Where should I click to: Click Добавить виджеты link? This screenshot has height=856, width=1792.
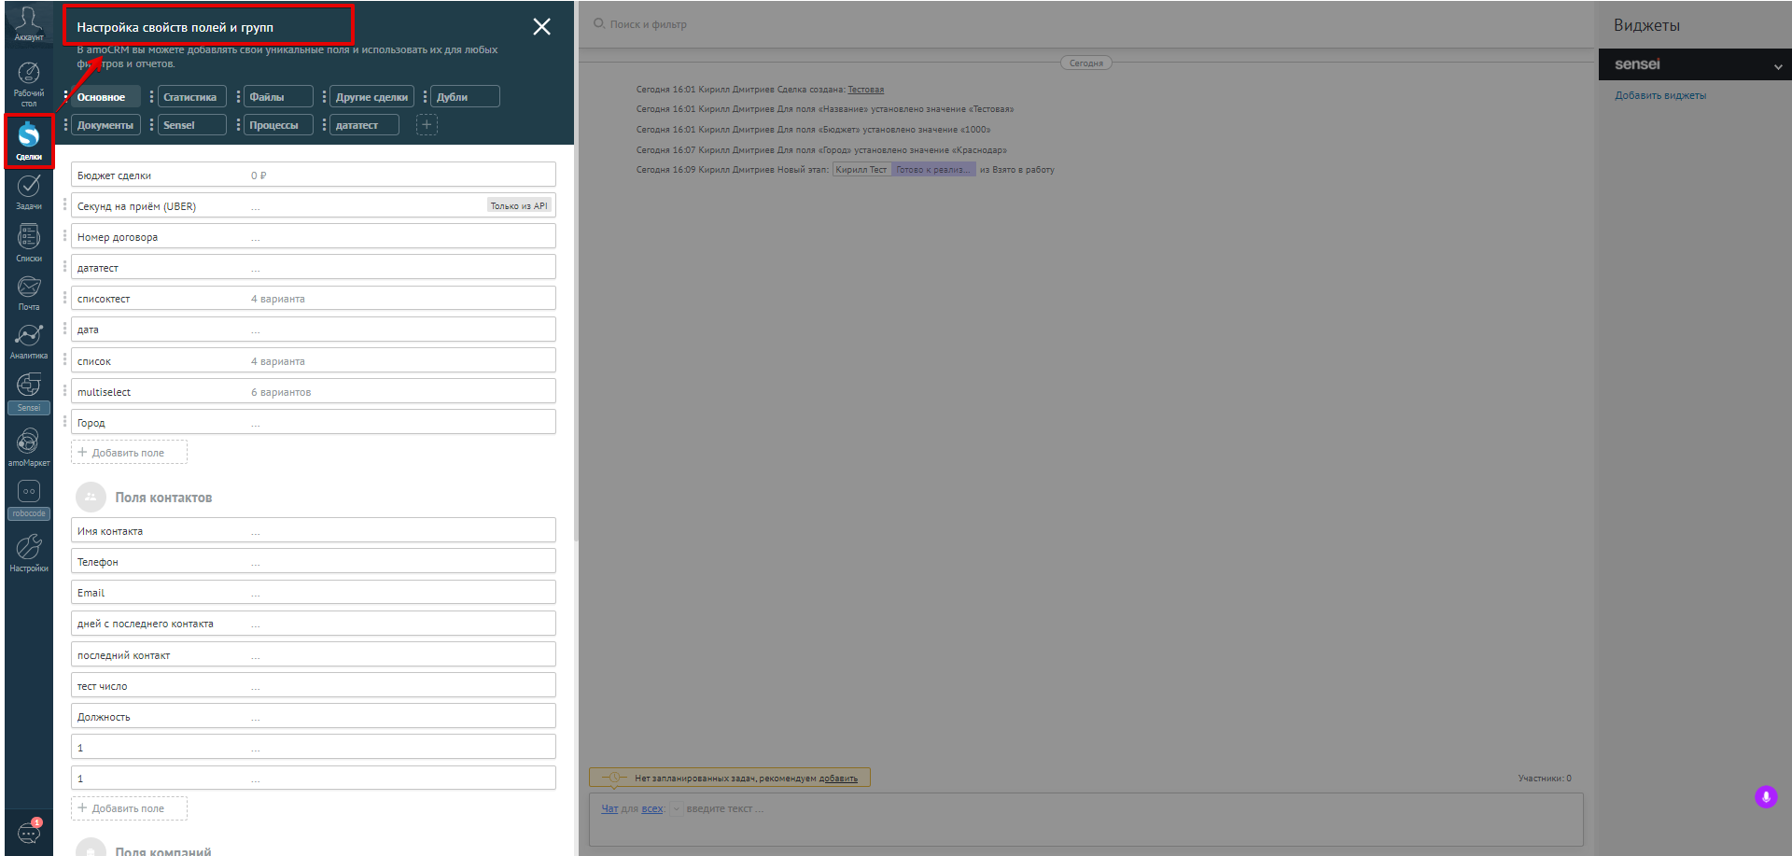pyautogui.click(x=1660, y=95)
